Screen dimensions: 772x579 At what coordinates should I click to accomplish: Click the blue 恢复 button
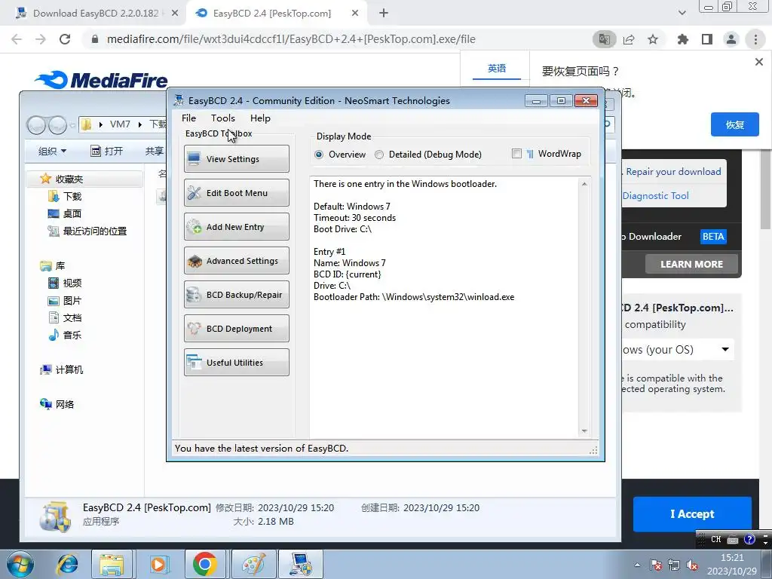[734, 124]
